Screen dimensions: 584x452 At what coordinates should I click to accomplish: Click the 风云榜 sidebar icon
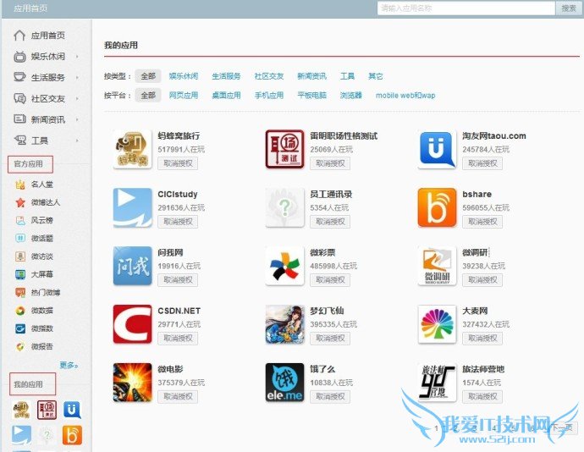click(20, 220)
